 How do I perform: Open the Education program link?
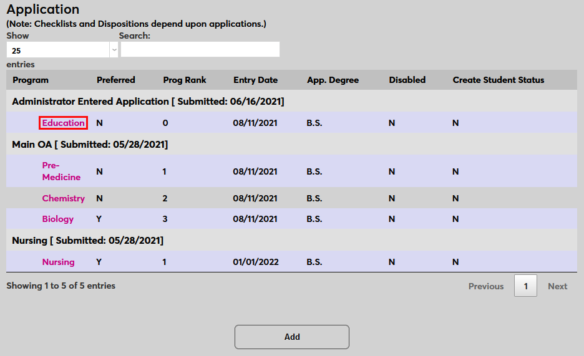(63, 123)
